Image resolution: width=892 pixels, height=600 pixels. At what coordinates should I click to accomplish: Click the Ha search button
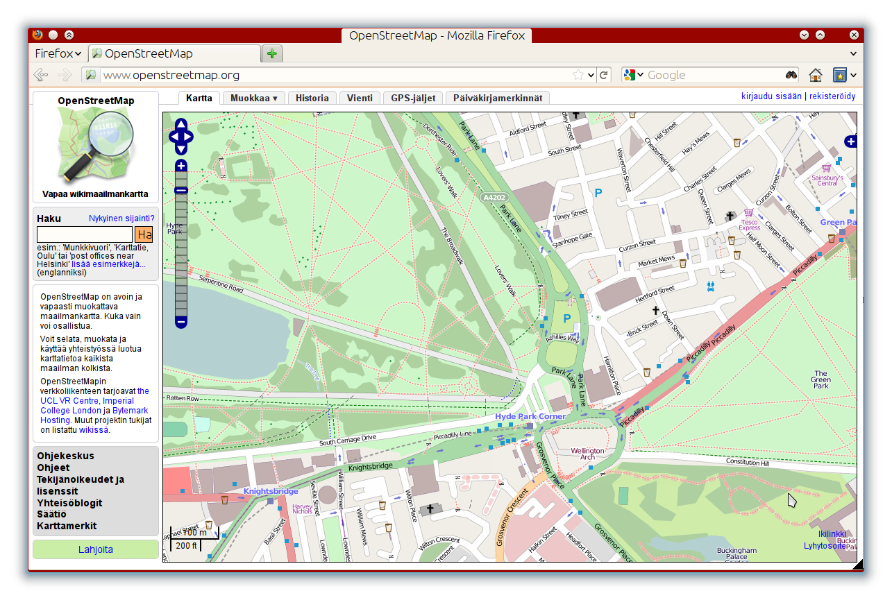144,234
